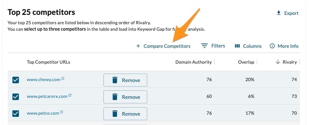
Task: Remove www.petco.com from the list
Action: tap(125, 114)
